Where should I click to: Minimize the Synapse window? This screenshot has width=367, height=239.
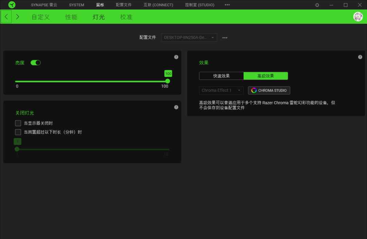coord(331,5)
